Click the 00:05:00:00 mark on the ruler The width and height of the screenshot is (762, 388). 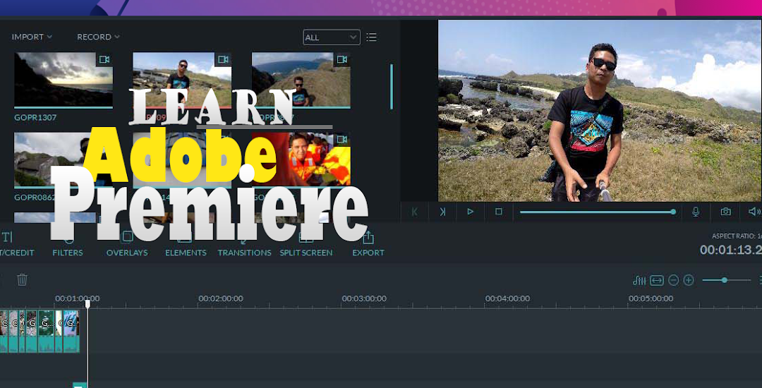pos(651,298)
